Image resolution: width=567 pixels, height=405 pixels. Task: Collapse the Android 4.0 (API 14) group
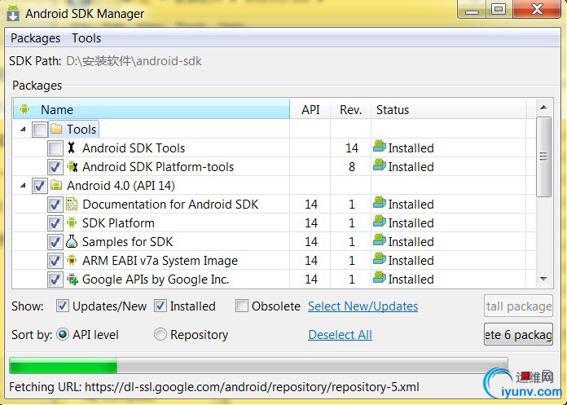23,186
